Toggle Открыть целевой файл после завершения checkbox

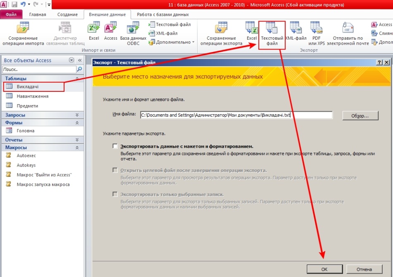click(x=115, y=170)
